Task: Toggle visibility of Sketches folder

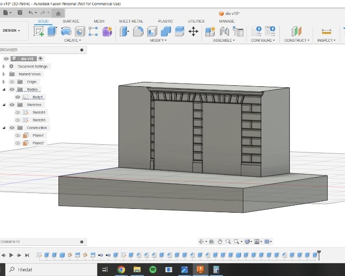Action: pos(12,105)
